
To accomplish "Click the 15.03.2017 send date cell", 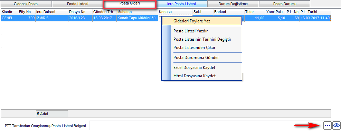I will pyautogui.click(x=104, y=18).
